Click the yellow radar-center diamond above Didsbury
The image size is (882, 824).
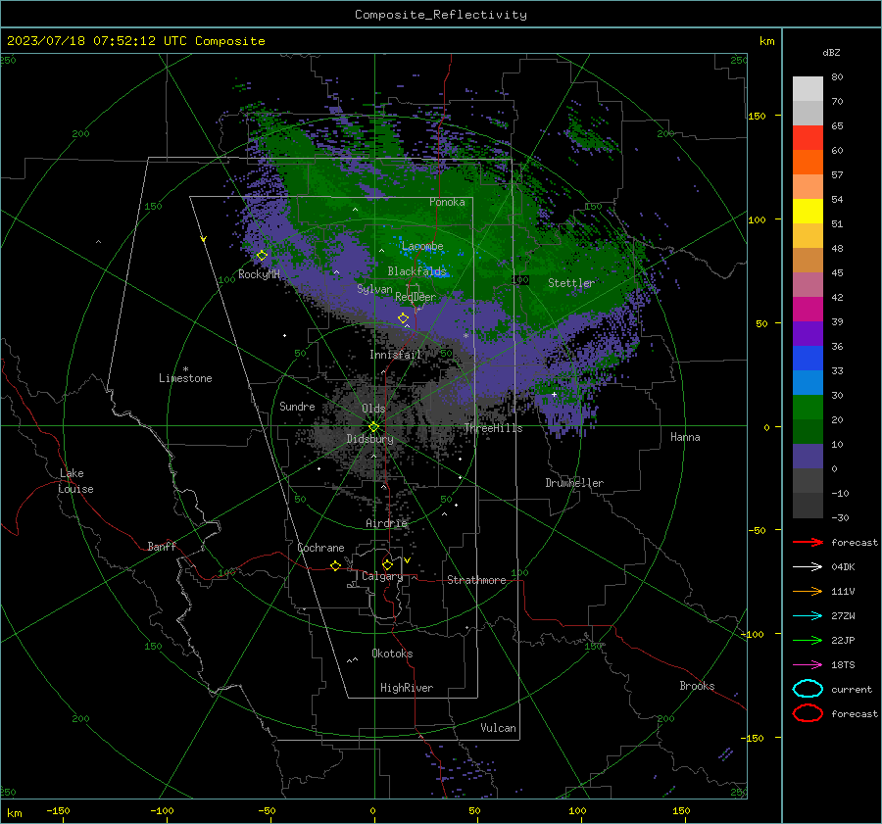pyautogui.click(x=373, y=427)
